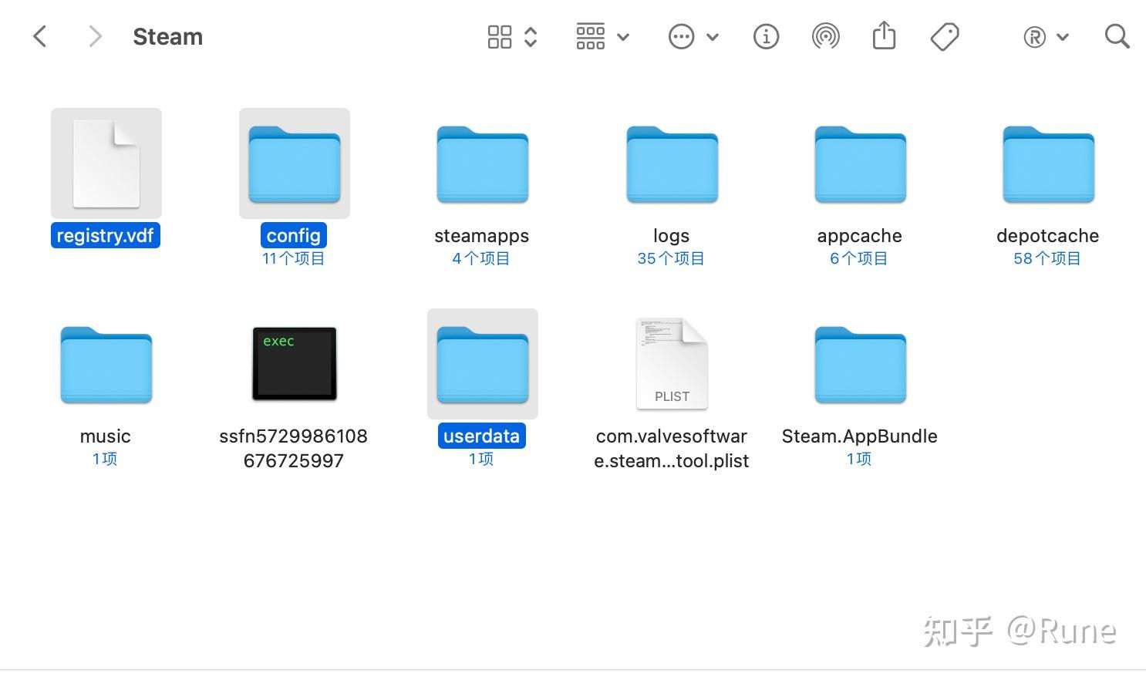This screenshot has height=677, width=1146.
Task: Open the ellipsis action menu
Action: [682, 36]
